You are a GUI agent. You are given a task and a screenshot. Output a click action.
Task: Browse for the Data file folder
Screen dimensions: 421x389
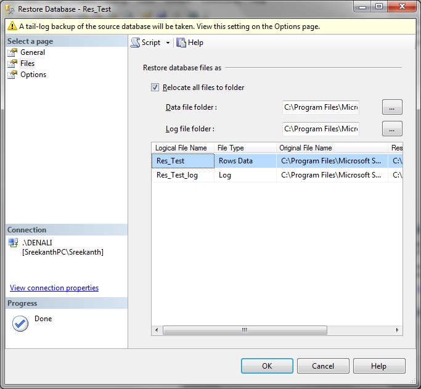392,107
